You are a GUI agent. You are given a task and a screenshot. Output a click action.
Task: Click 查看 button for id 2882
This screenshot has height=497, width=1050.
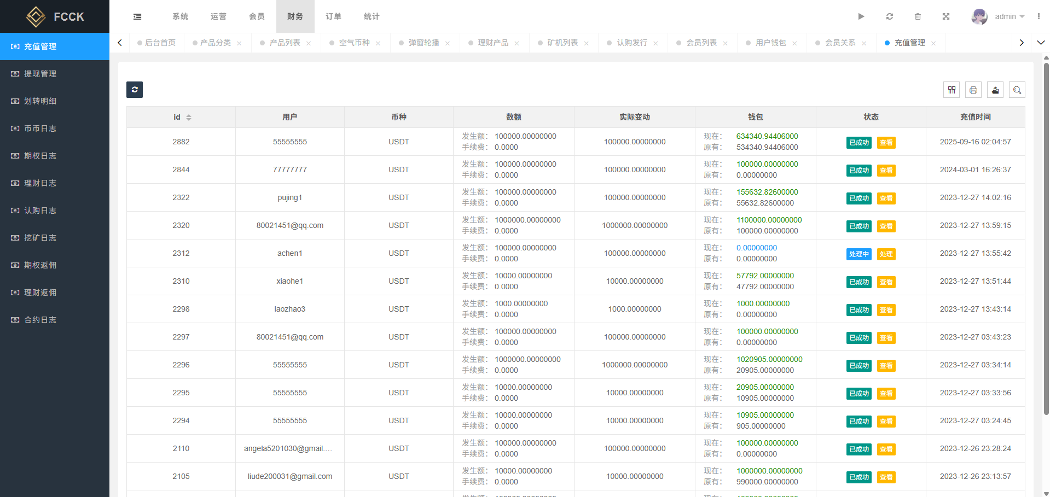point(886,143)
